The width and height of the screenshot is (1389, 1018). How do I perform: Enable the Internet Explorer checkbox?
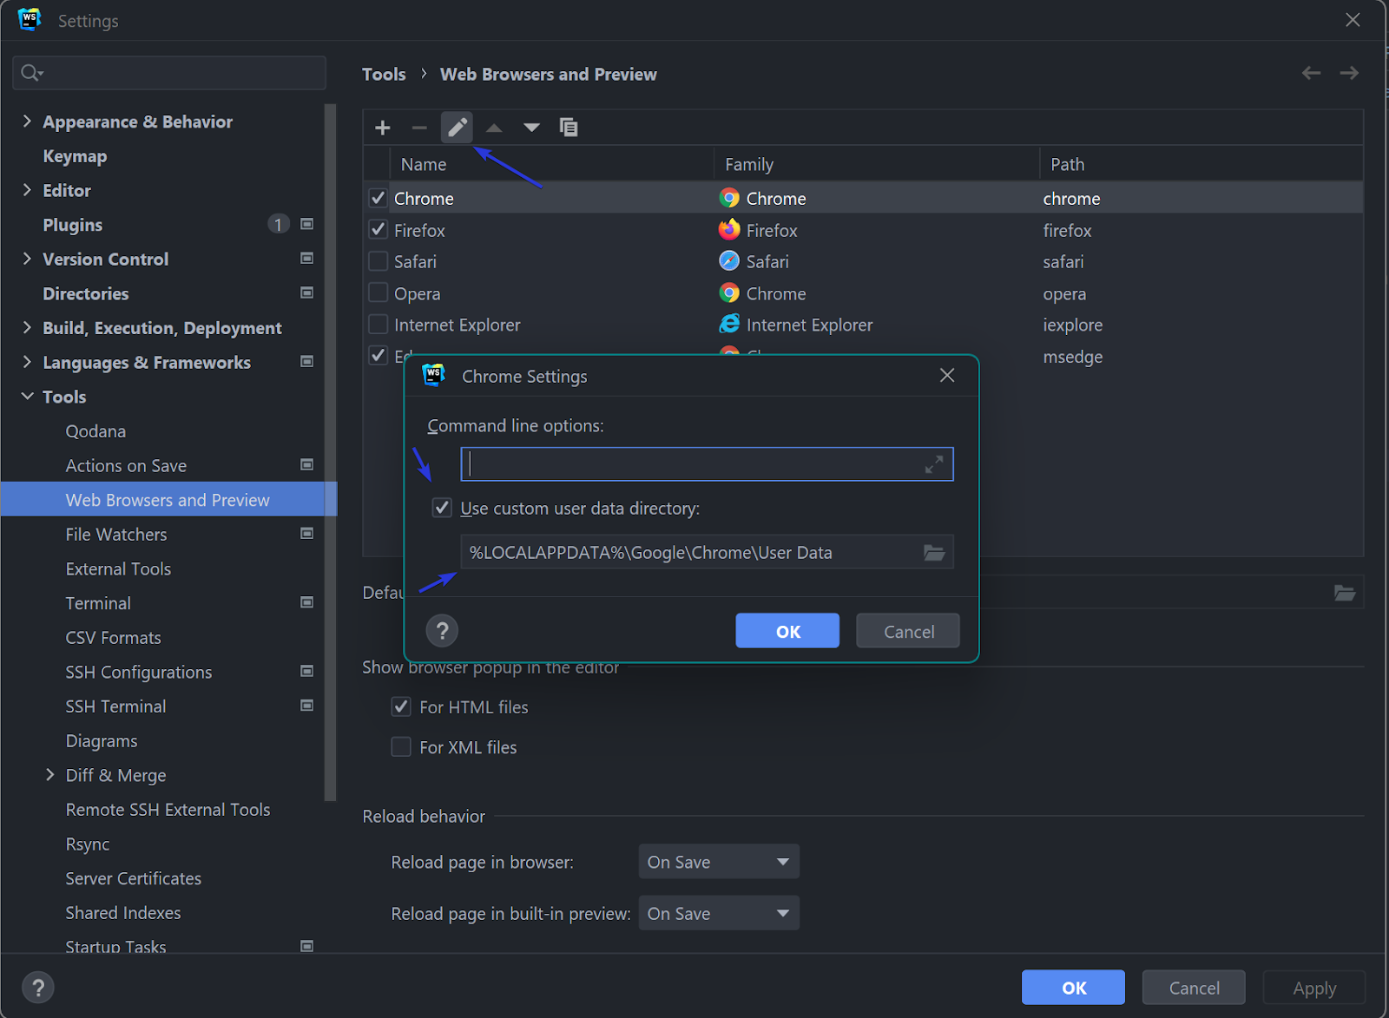378,325
